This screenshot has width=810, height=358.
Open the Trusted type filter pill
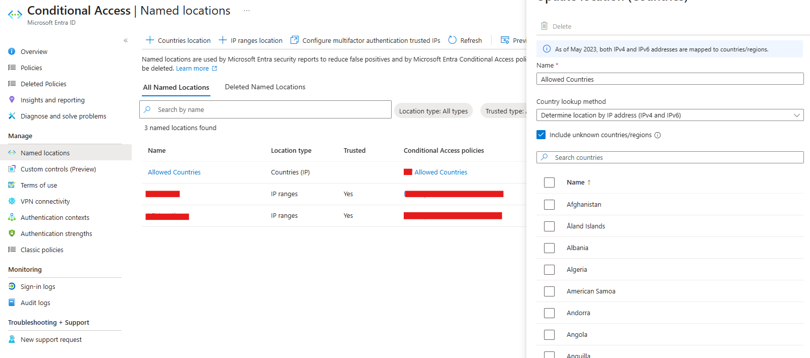coord(504,111)
